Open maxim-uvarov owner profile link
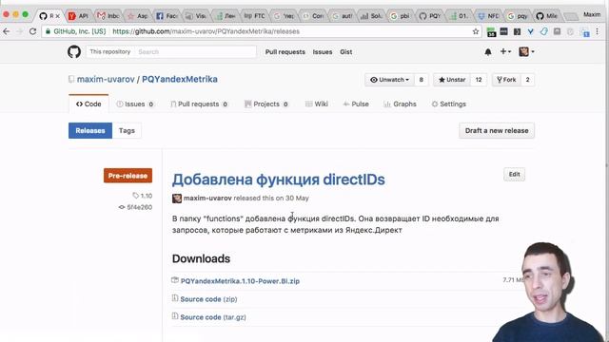609x342 pixels. pyautogui.click(x=106, y=79)
